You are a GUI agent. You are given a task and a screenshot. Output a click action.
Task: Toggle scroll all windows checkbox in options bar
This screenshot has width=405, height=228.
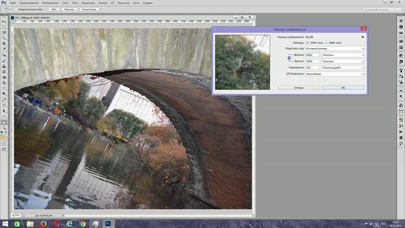tap(16, 9)
